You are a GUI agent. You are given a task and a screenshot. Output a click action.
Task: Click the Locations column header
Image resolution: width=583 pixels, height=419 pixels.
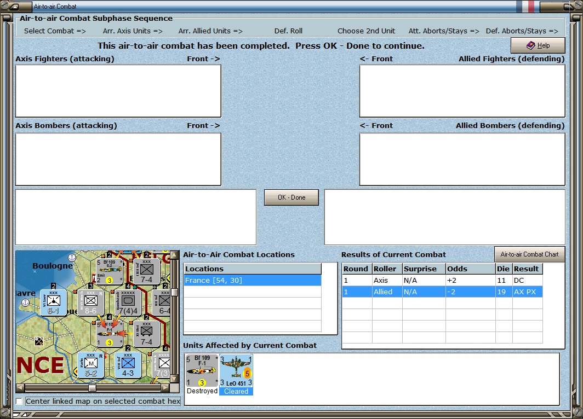coord(253,269)
